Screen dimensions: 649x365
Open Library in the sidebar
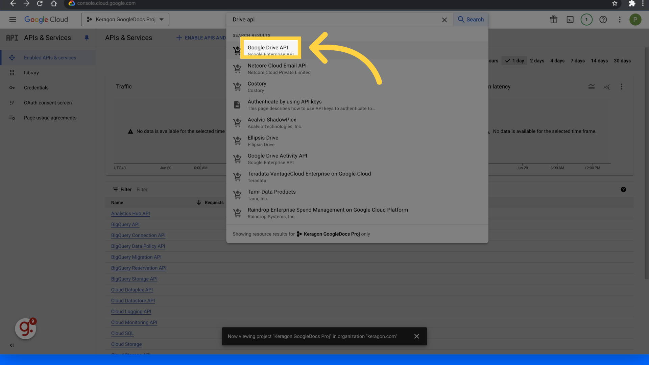coord(48,73)
